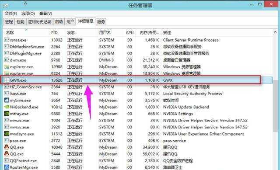The image size is (280, 170).
Task: Click the QQProtect.exe process name
Action: 23,161
